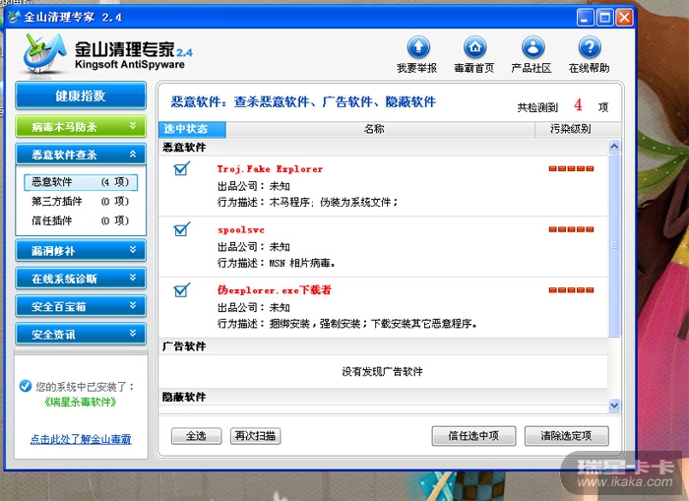Maximize the 金山清理专家 window

pyautogui.click(x=604, y=18)
